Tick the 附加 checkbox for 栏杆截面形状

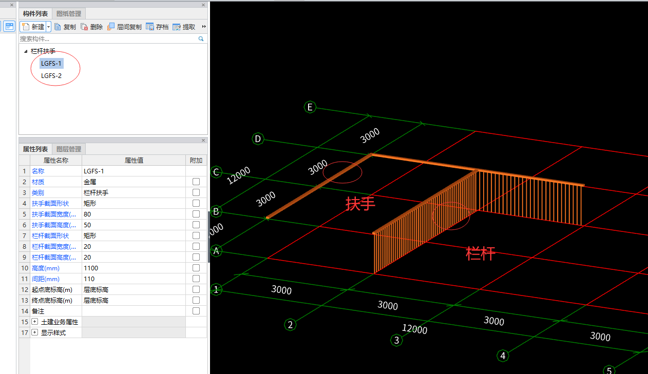196,235
